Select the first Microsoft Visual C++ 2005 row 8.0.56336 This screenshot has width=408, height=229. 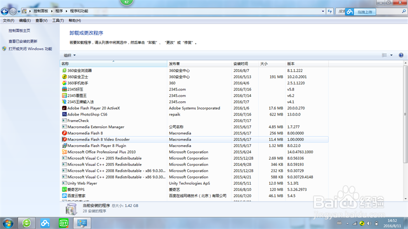pos(194,158)
